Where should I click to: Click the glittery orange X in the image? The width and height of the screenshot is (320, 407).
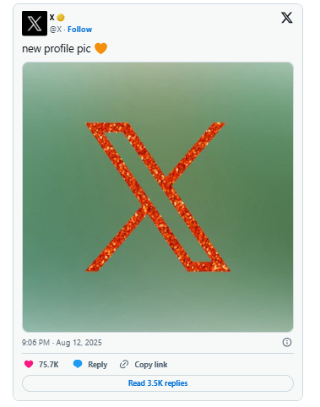coord(158,197)
